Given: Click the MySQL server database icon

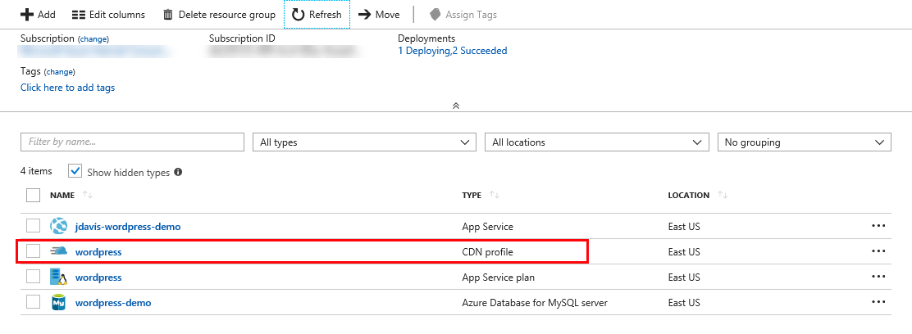Looking at the screenshot, I should [x=59, y=303].
